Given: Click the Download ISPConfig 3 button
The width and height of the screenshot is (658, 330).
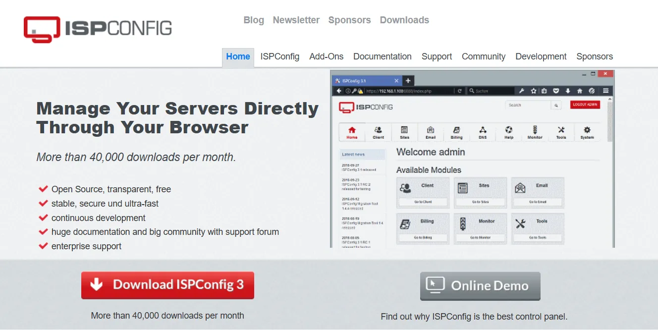Looking at the screenshot, I should tap(167, 285).
